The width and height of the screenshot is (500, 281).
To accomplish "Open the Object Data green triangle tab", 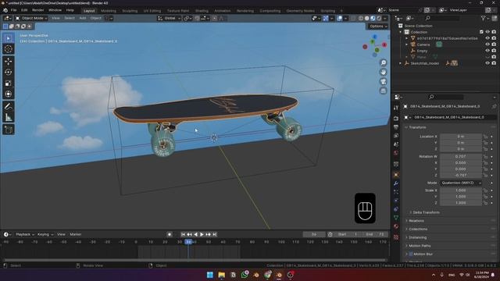I will tap(396, 218).
